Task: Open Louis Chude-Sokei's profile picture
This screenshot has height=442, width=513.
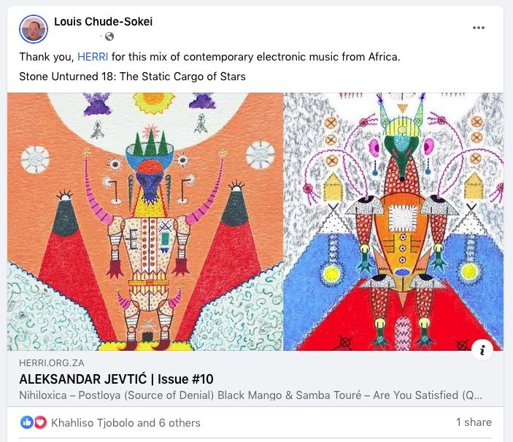Action: [34, 28]
